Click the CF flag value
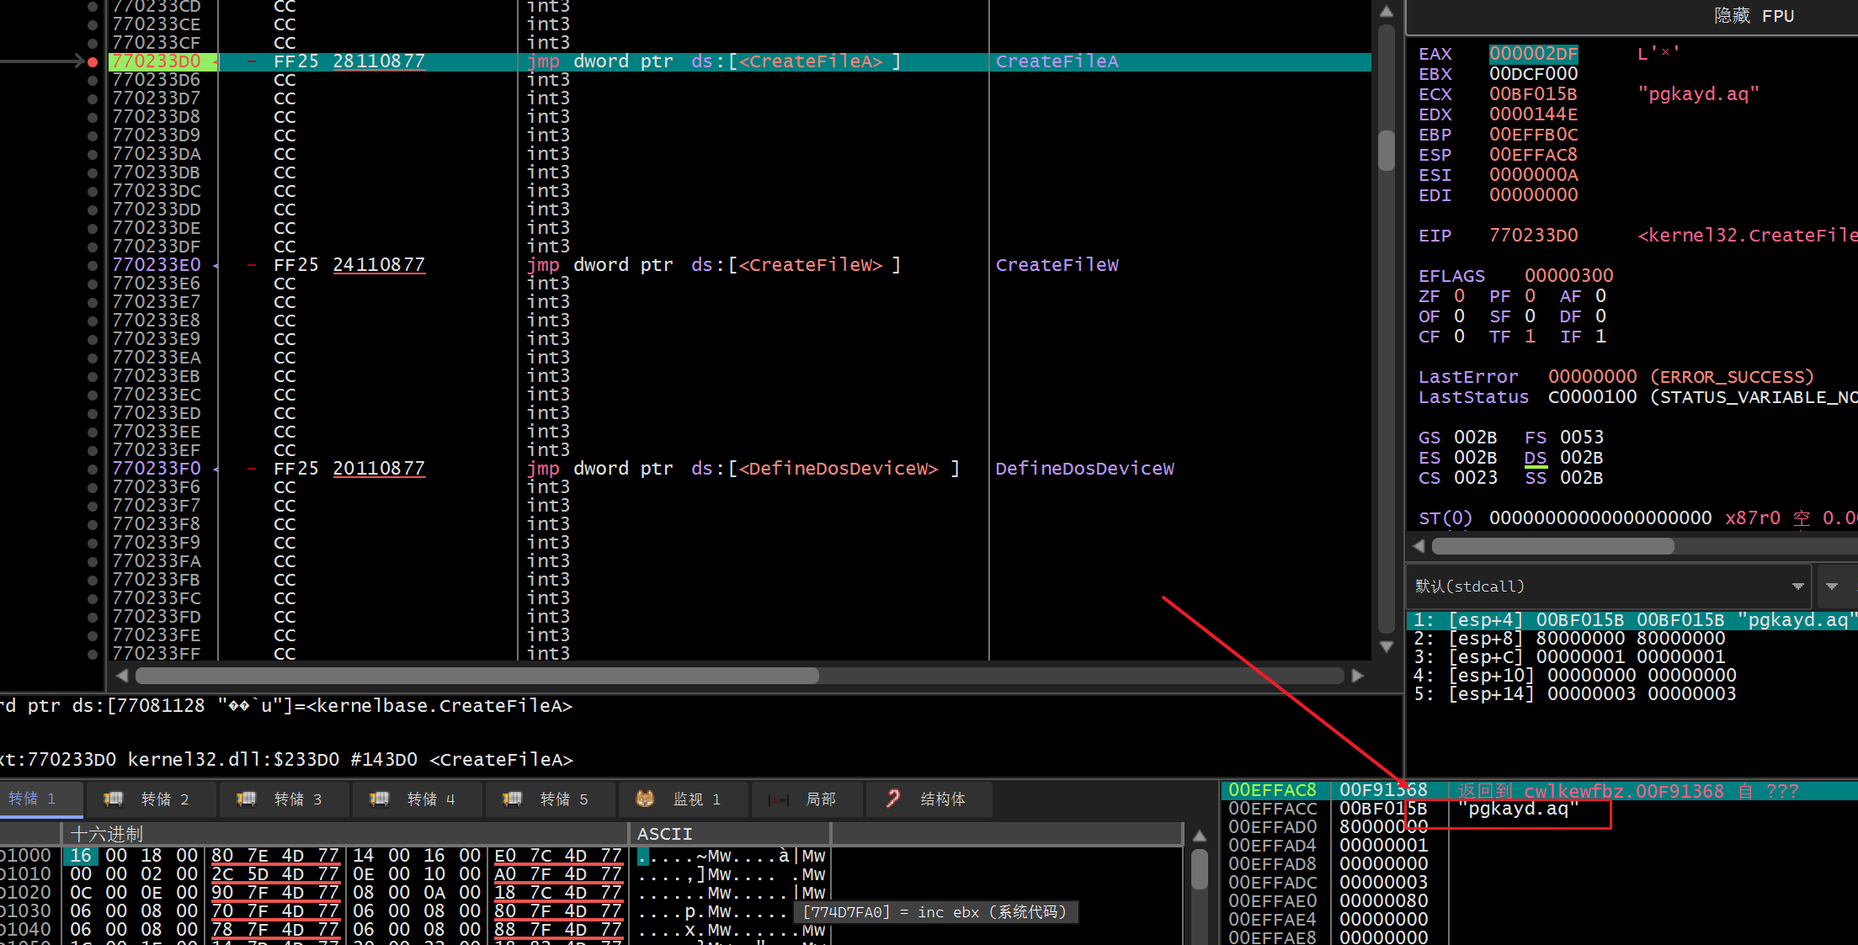The height and width of the screenshot is (945, 1858). pyautogui.click(x=1459, y=337)
